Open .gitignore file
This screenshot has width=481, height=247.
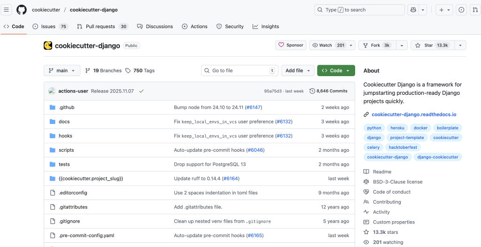tap(70, 221)
